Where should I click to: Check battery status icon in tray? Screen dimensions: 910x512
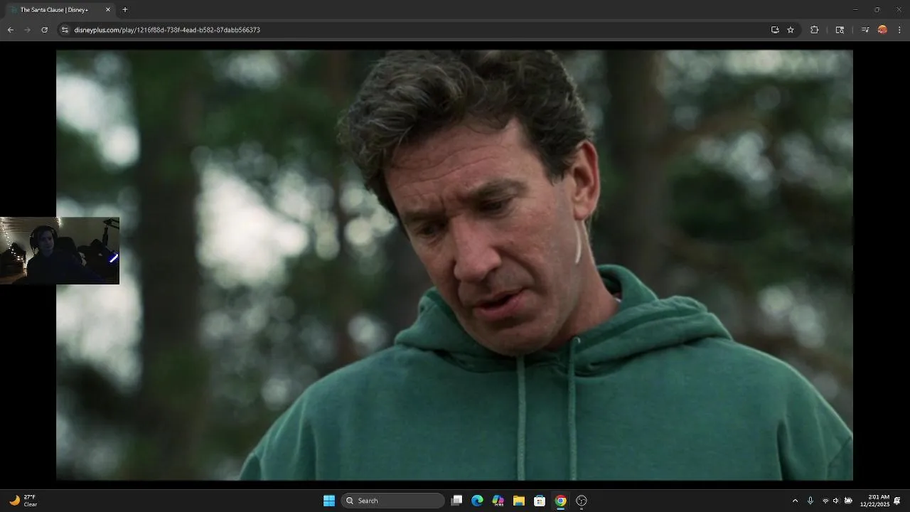[848, 501]
